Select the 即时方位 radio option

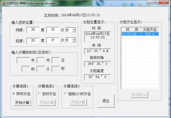tap(13, 94)
